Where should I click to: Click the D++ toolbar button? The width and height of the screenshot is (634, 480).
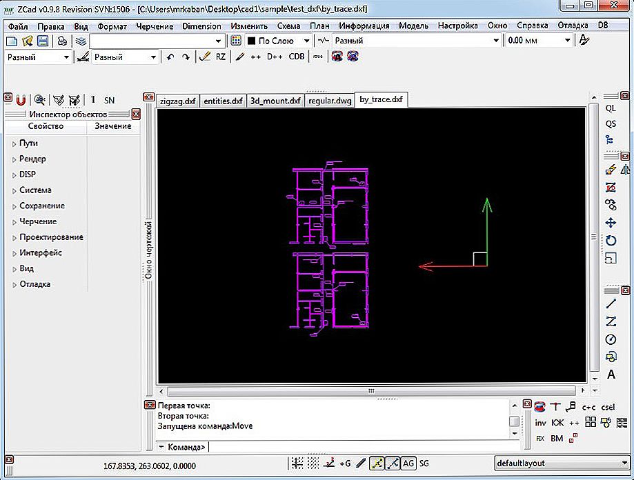(x=275, y=57)
